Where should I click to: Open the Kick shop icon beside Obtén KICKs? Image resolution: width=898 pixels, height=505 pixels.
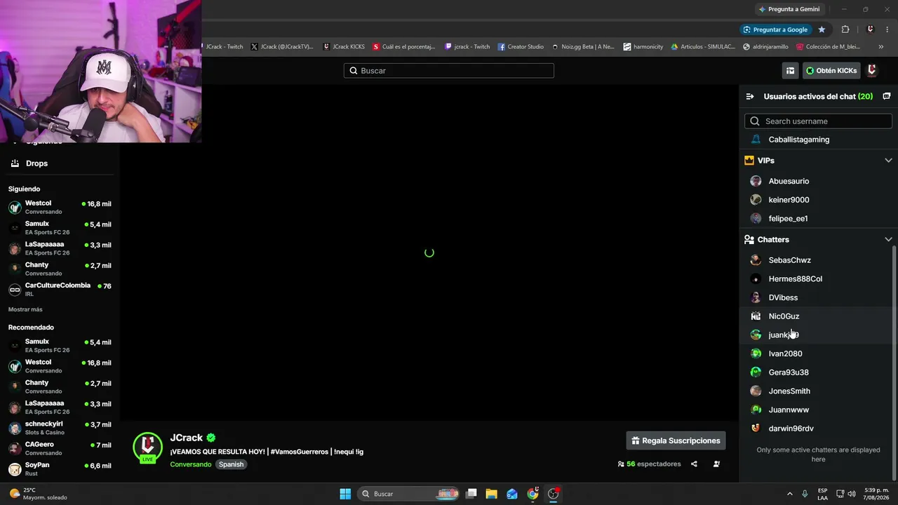(790, 71)
